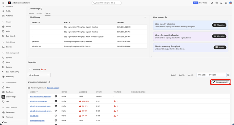Click monitor icon for axia-capacity-mgmt-regression row

point(56,97)
